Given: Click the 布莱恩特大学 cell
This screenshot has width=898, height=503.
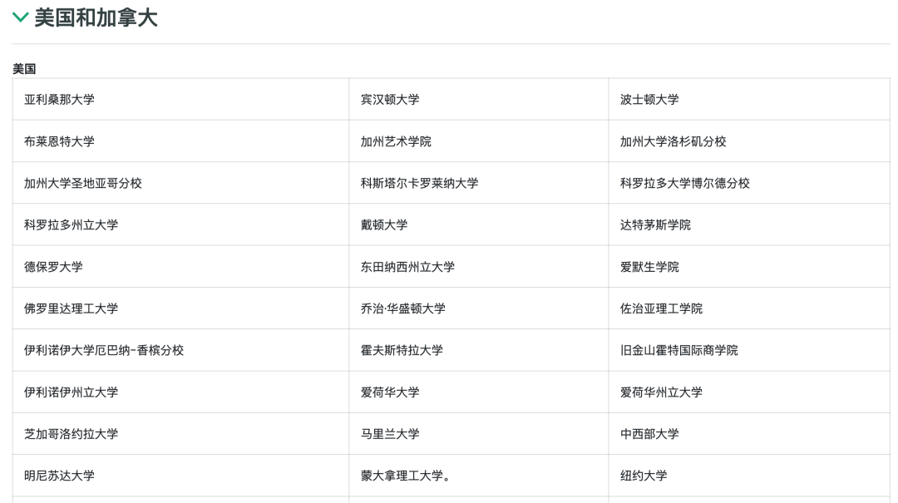Looking at the screenshot, I should pos(59,141).
